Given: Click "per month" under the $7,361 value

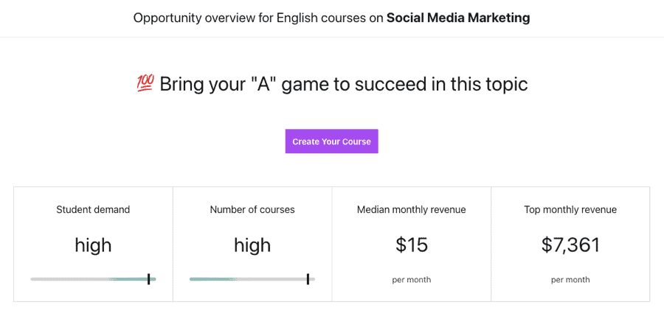Looking at the screenshot, I should click(x=570, y=280).
